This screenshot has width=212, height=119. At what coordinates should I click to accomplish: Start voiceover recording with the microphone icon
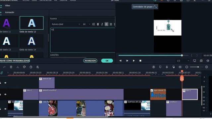(167, 67)
